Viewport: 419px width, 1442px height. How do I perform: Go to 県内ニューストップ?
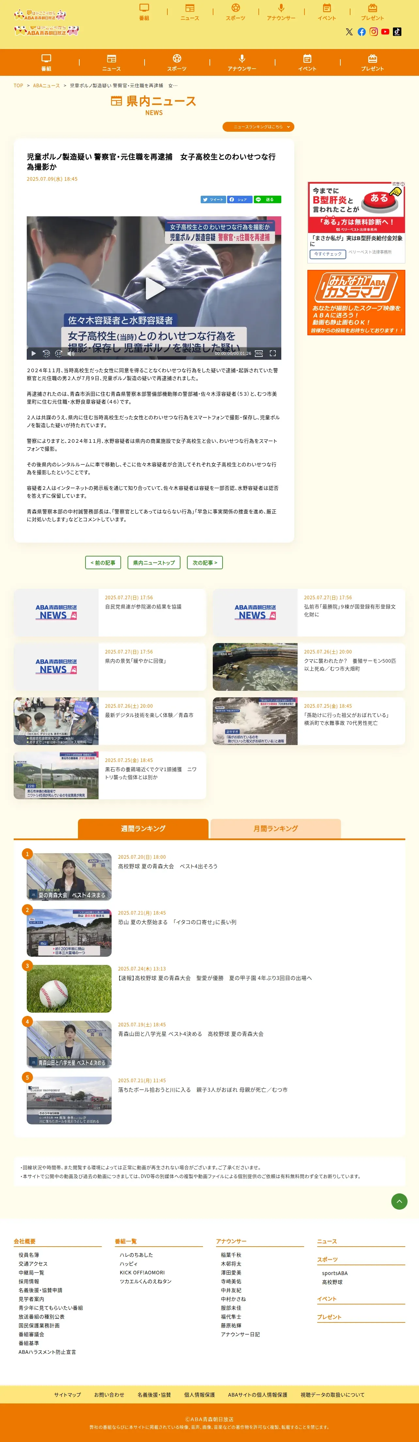coord(154,563)
